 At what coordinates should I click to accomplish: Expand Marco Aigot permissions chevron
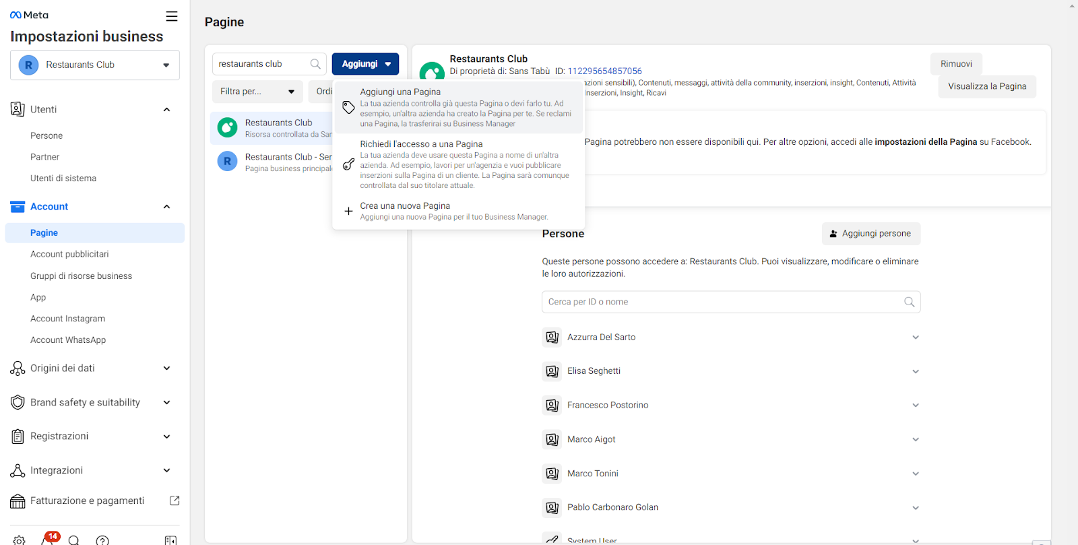click(916, 439)
